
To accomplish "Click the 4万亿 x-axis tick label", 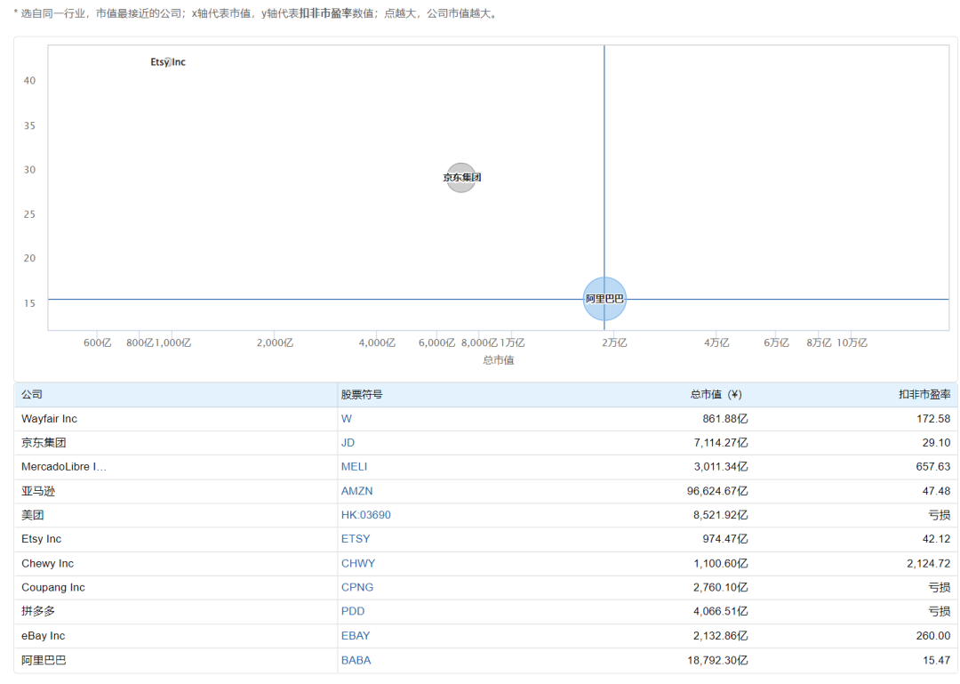I will click(716, 342).
